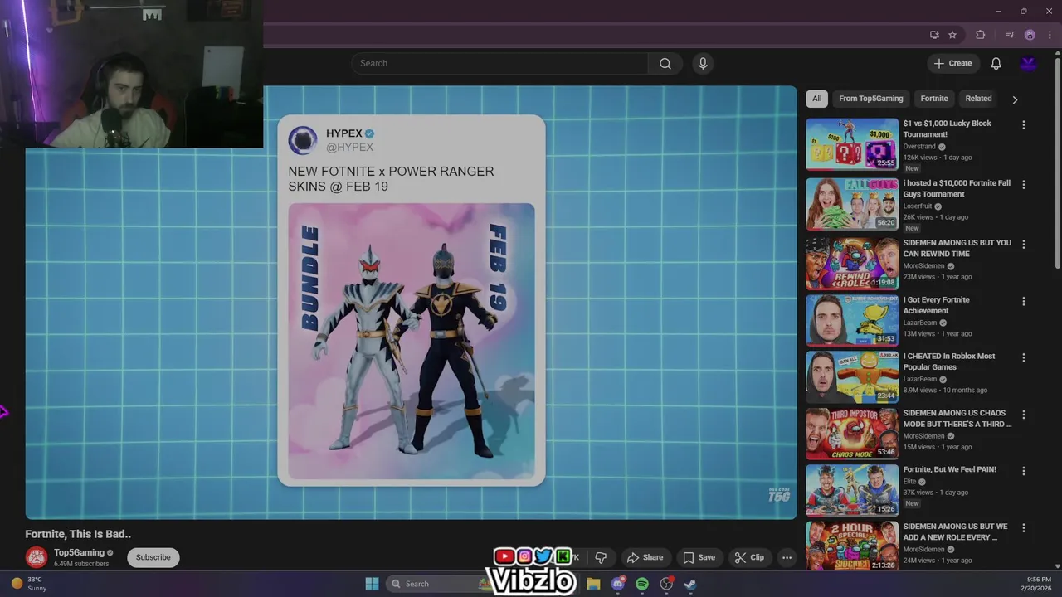
Task: Open options for Among Us Rewind Time video
Action: point(1023,244)
